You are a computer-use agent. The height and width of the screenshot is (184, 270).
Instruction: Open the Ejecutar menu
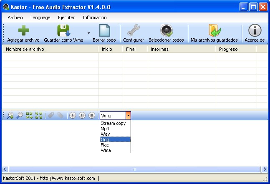66,17
